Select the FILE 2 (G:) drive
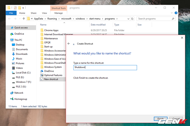The width and height of the screenshot is (190, 126). [x=21, y=87]
